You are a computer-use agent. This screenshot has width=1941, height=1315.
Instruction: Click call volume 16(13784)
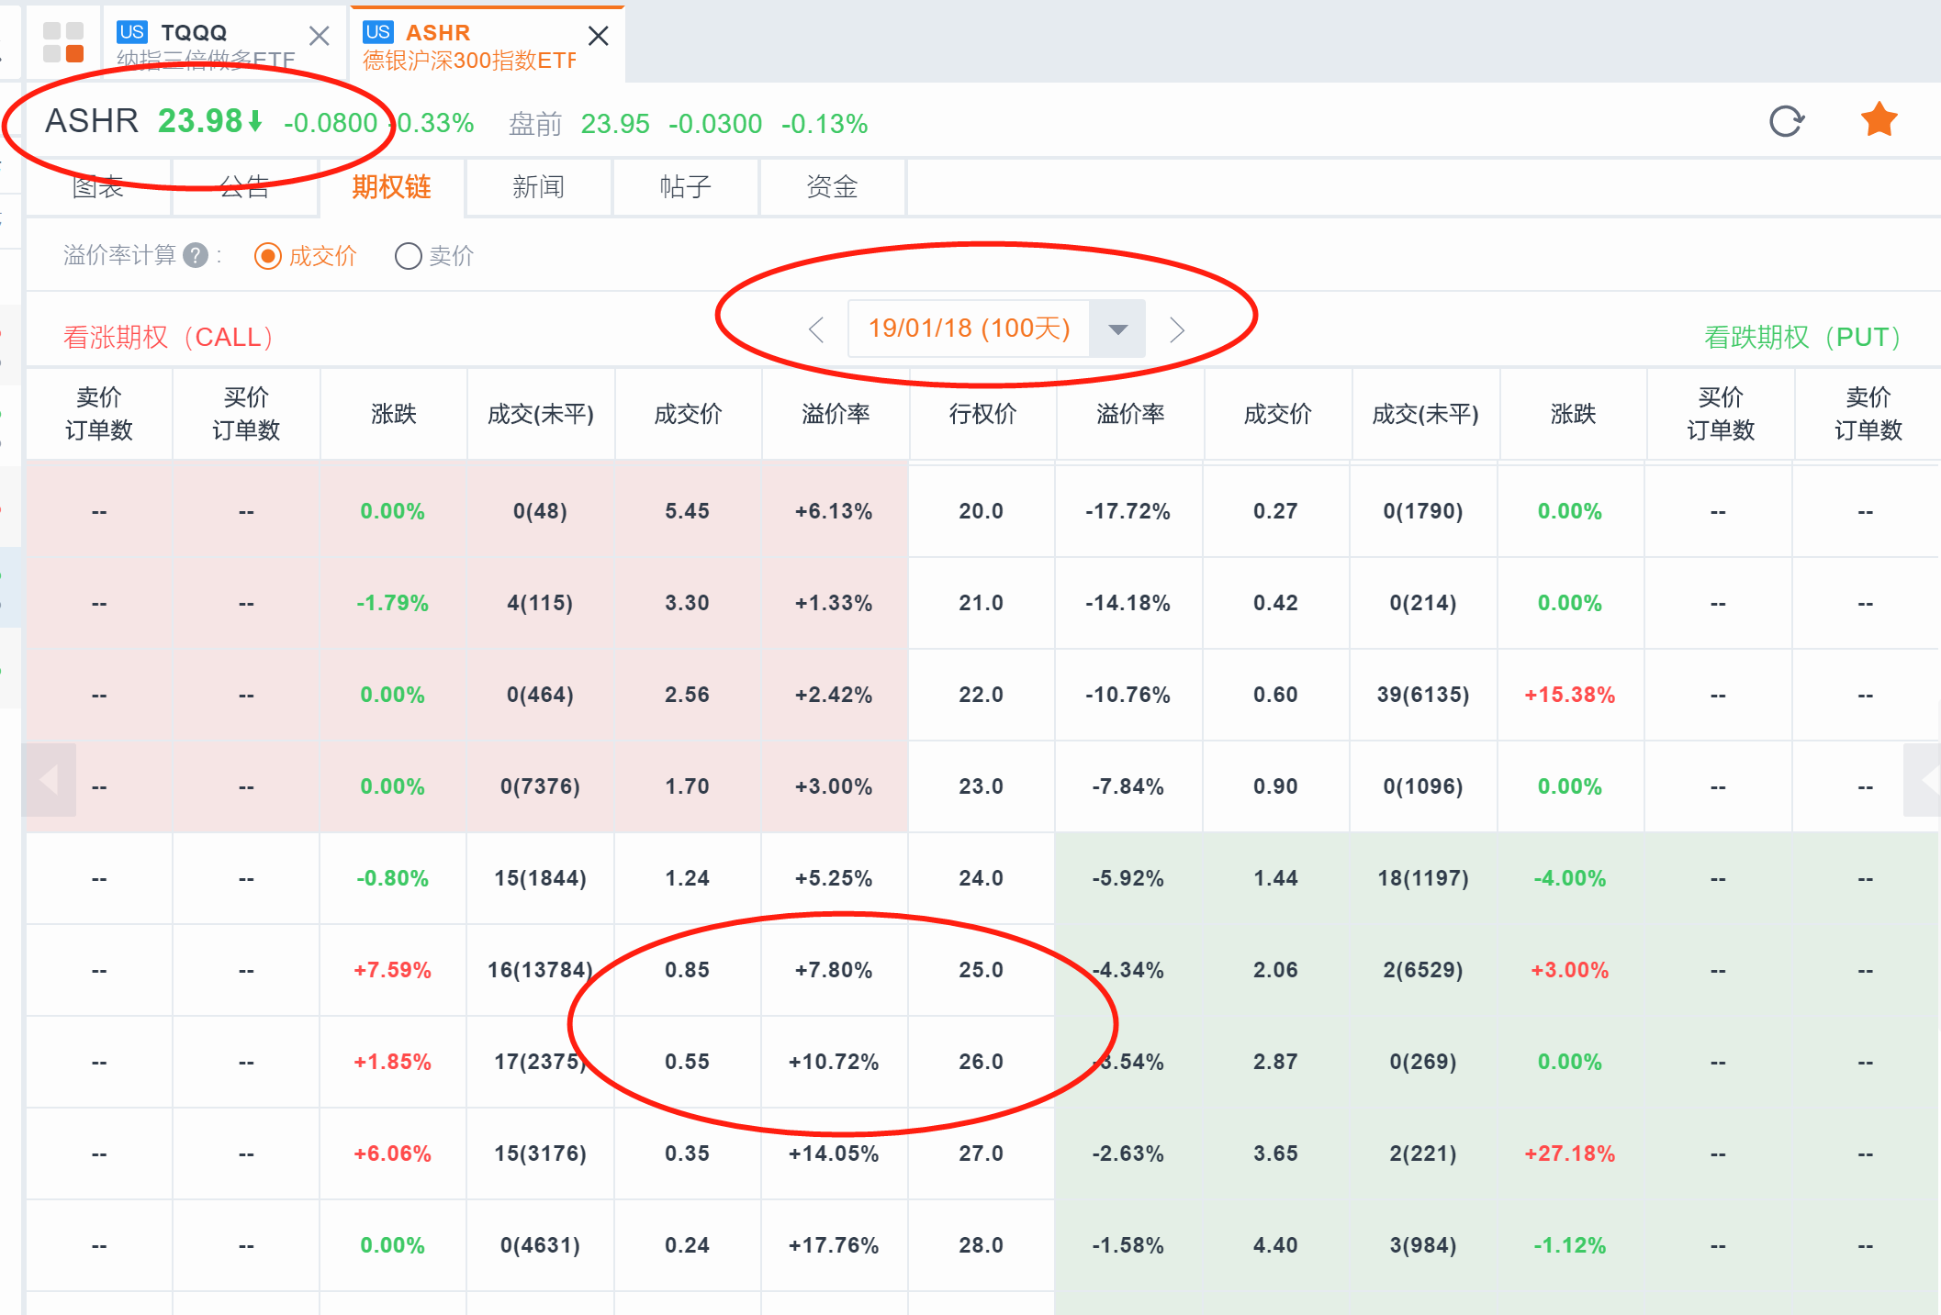(540, 970)
